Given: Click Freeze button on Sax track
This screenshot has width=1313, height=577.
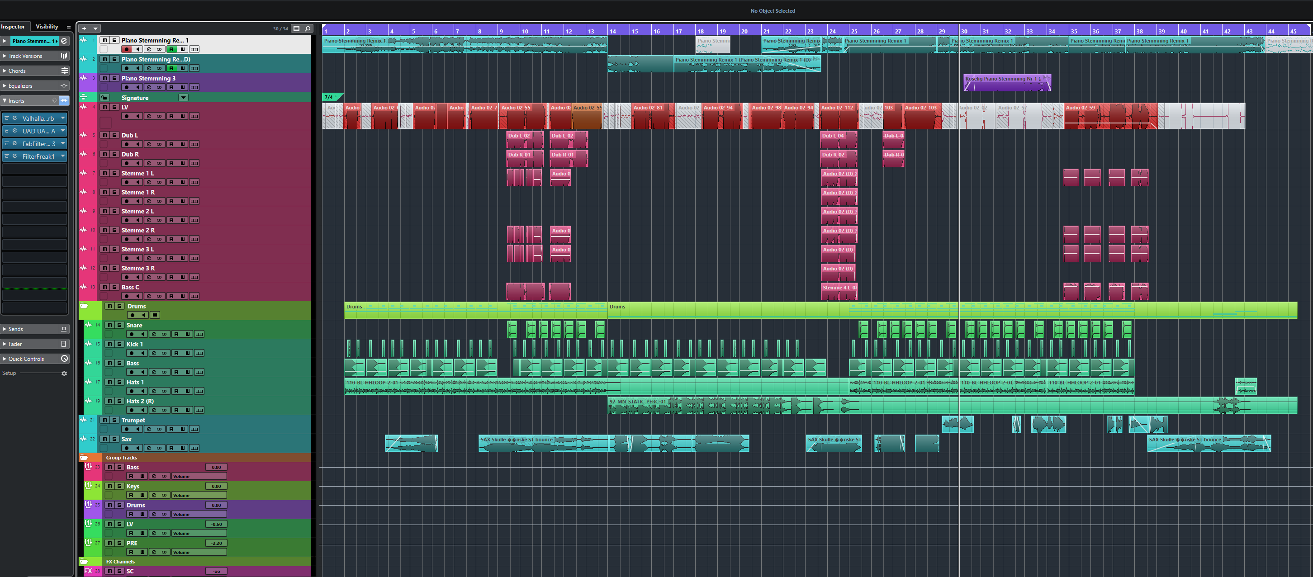Looking at the screenshot, I should pyautogui.click(x=194, y=448).
